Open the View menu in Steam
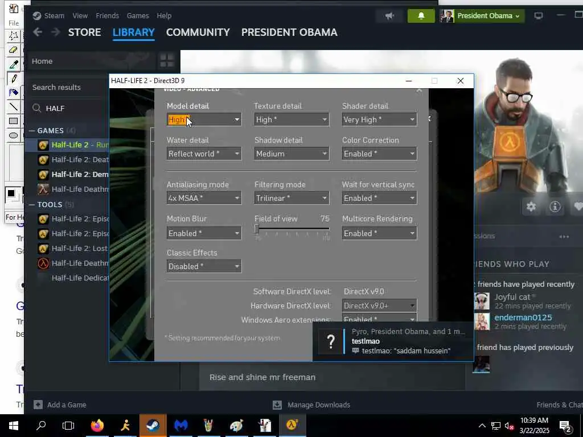The width and height of the screenshot is (583, 437). [80, 15]
